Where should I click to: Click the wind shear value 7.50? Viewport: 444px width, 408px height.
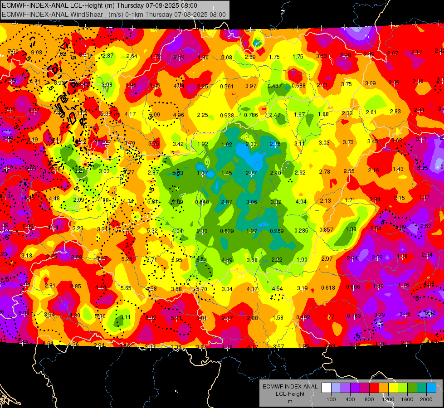pos(13,52)
